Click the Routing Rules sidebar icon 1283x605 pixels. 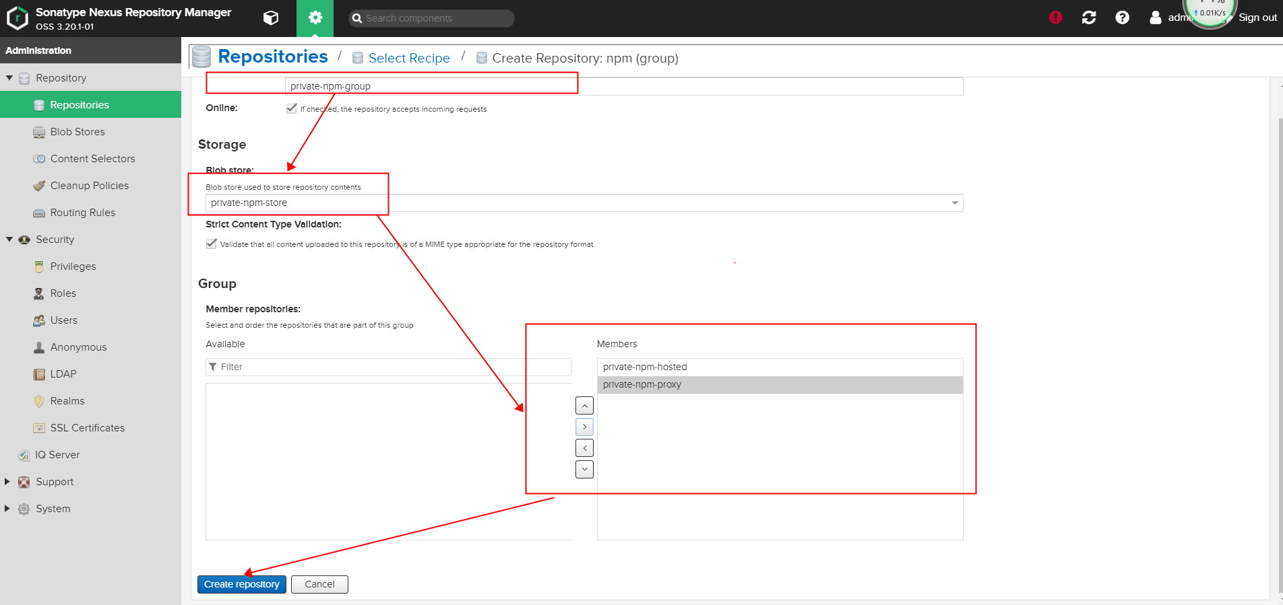click(39, 213)
